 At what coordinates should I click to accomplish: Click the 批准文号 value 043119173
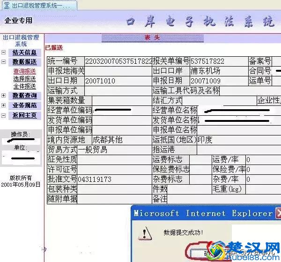coord(95,180)
